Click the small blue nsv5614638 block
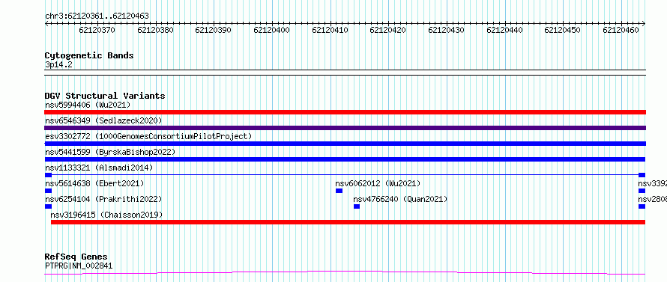This screenshot has width=667, height=282. pos(48,191)
